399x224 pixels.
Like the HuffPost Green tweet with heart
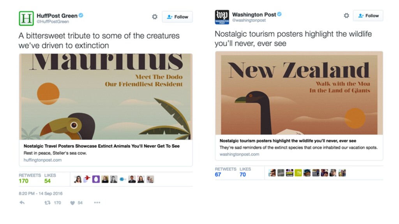(72, 203)
